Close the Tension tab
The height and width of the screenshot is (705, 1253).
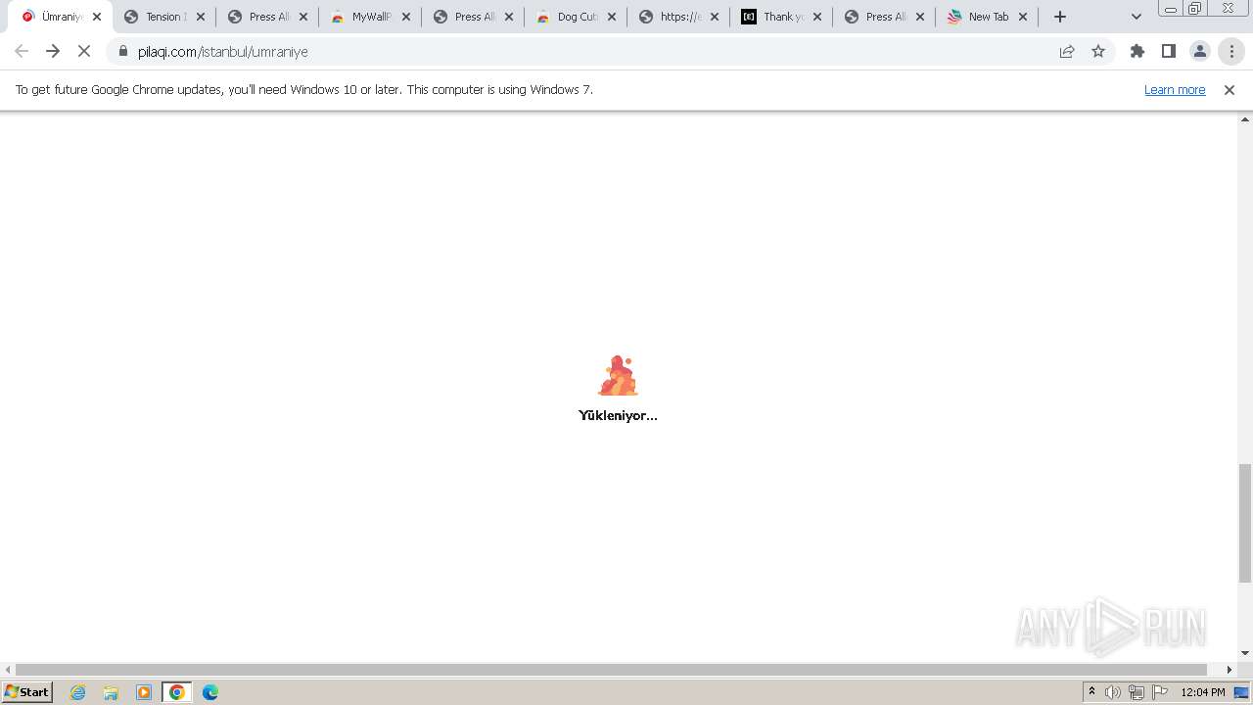pos(201,17)
